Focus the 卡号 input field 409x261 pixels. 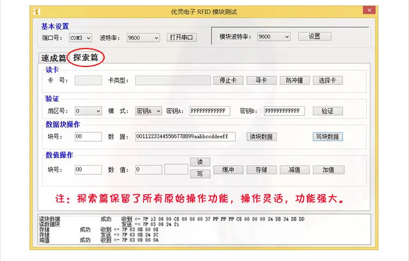(88, 80)
